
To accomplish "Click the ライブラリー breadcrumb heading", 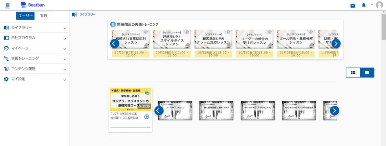I will 88,15.
